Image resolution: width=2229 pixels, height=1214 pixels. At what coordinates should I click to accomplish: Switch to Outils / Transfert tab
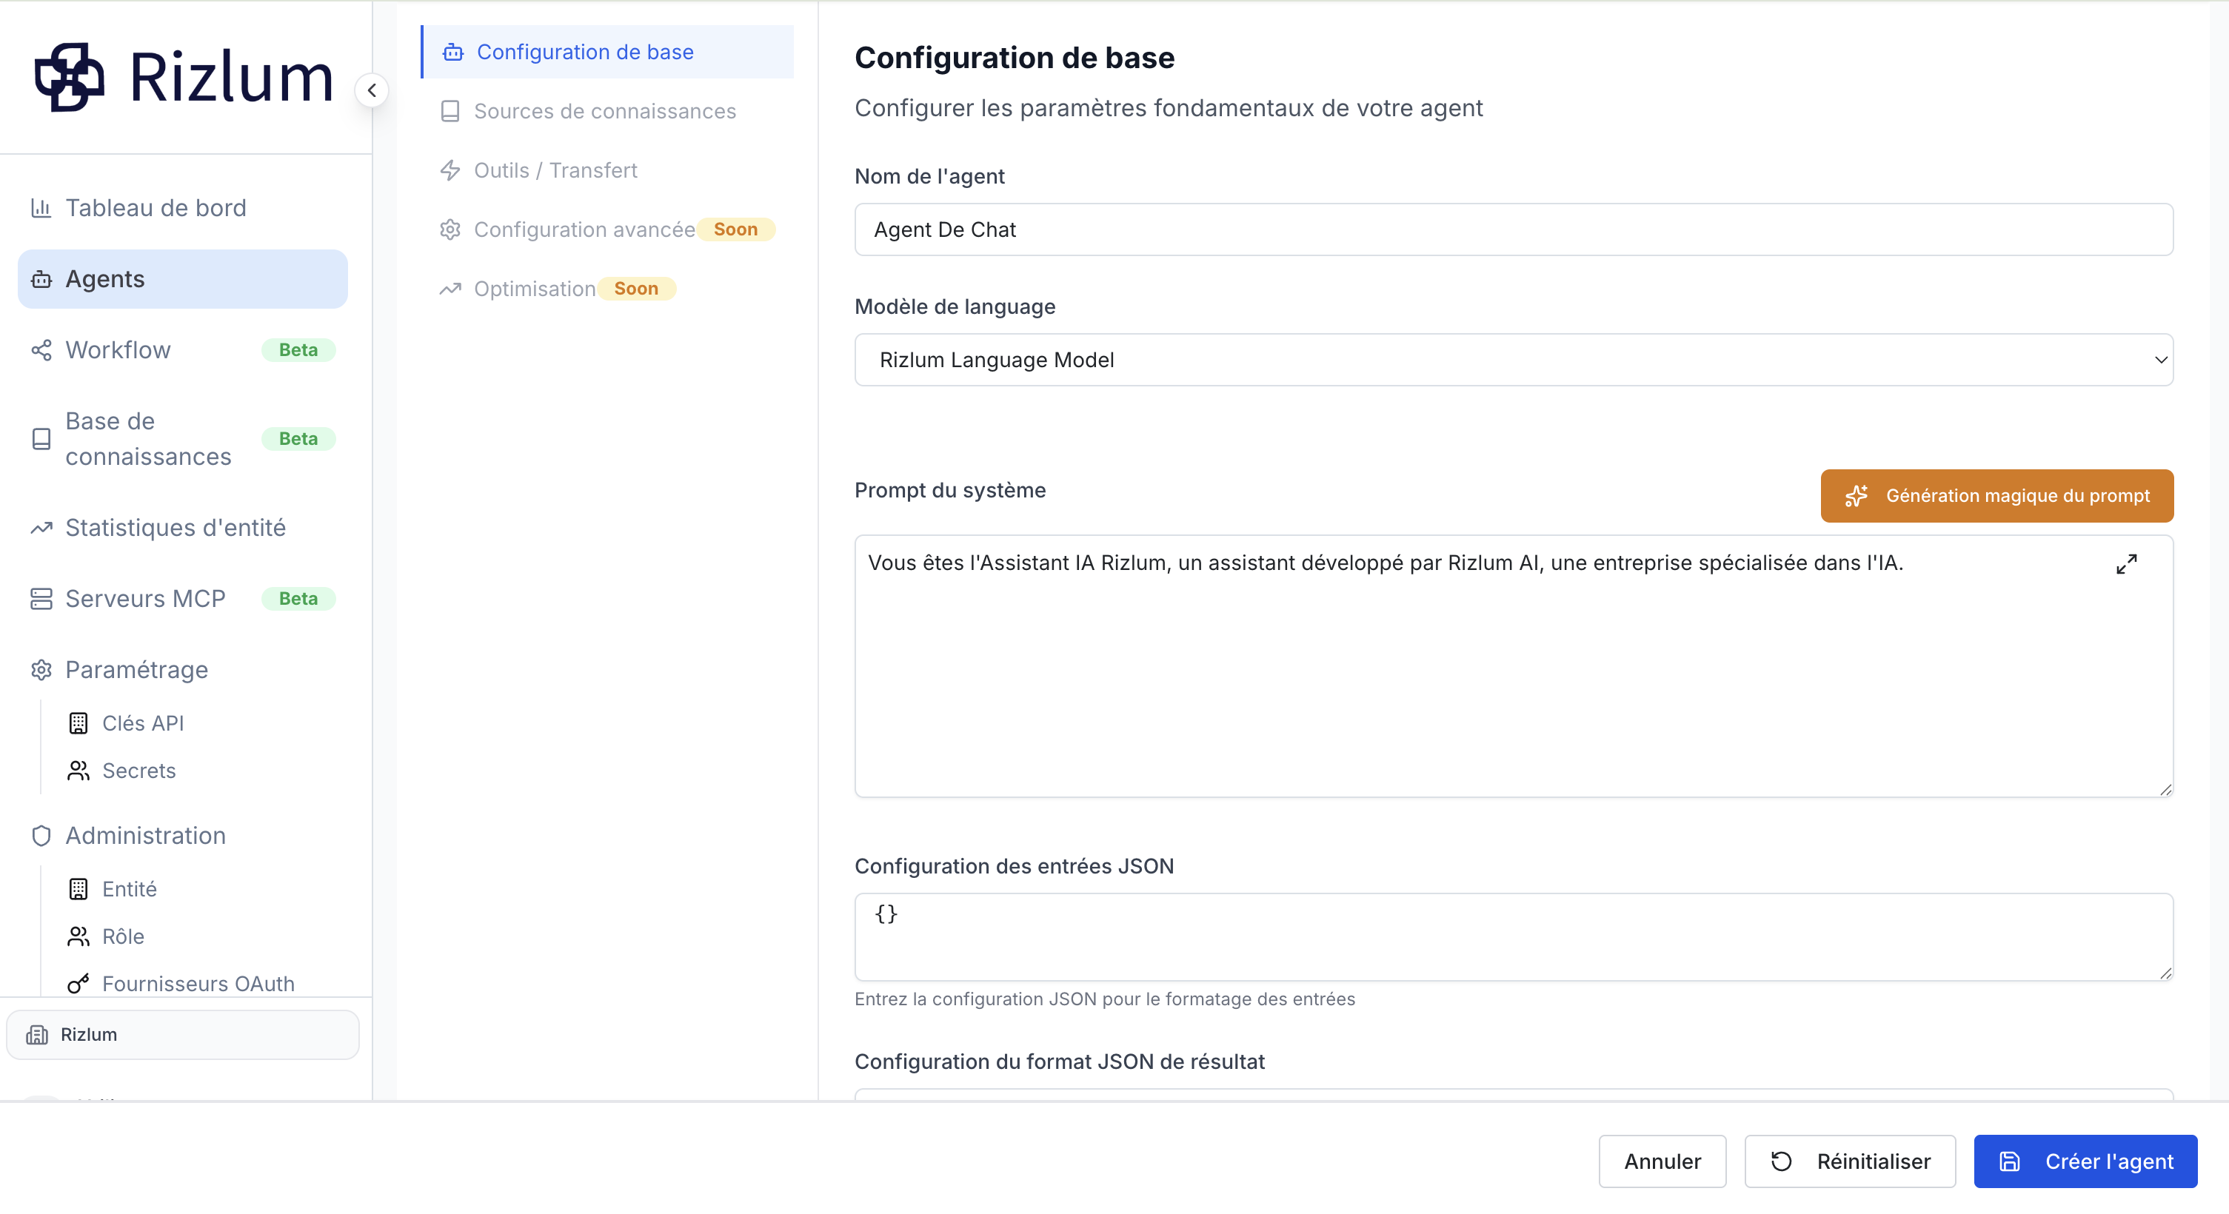coord(607,170)
